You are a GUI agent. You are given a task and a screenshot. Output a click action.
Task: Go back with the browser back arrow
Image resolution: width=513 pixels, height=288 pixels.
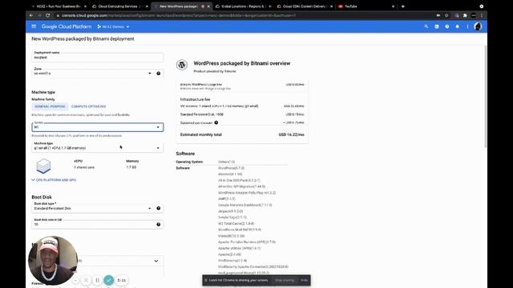[x=31, y=15]
